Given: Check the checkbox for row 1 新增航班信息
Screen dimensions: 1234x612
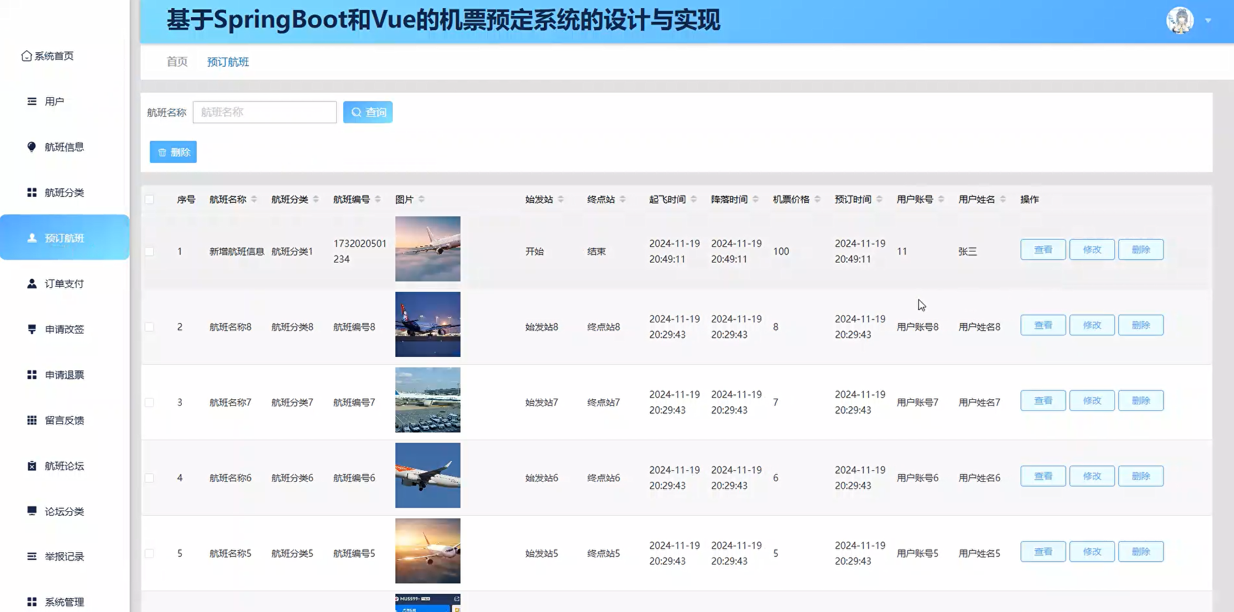Looking at the screenshot, I should [x=150, y=251].
